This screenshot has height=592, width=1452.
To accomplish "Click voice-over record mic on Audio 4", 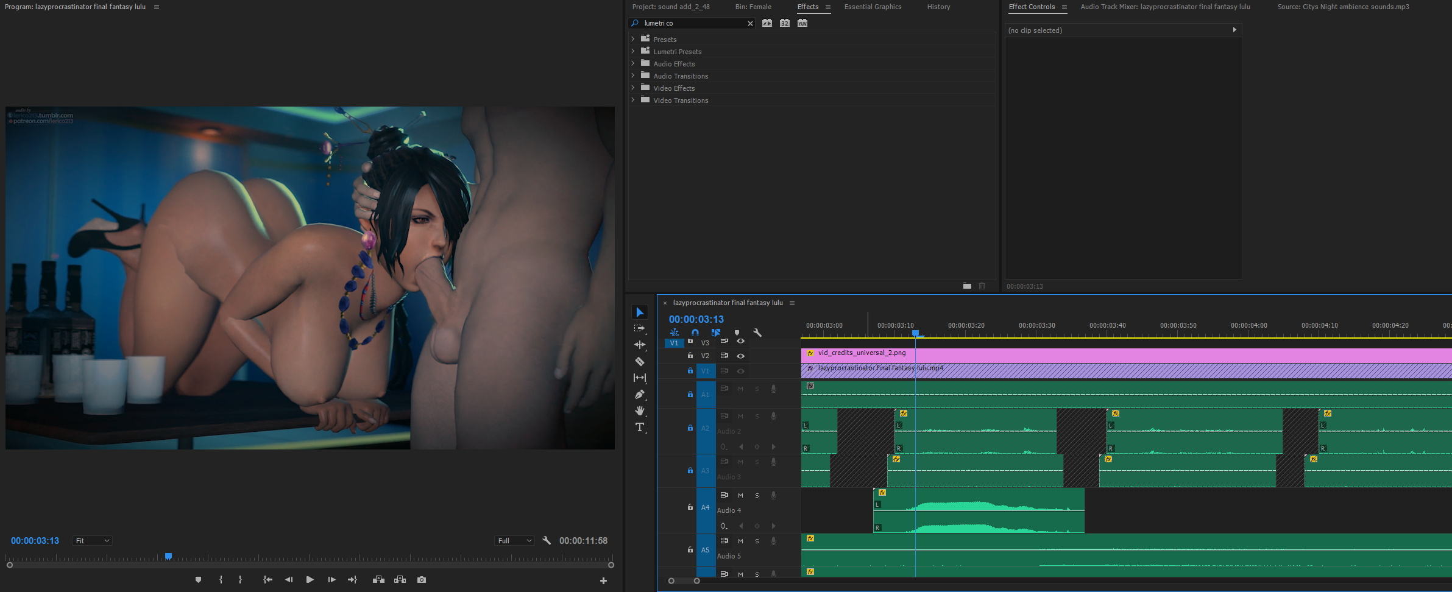I will pos(773,495).
